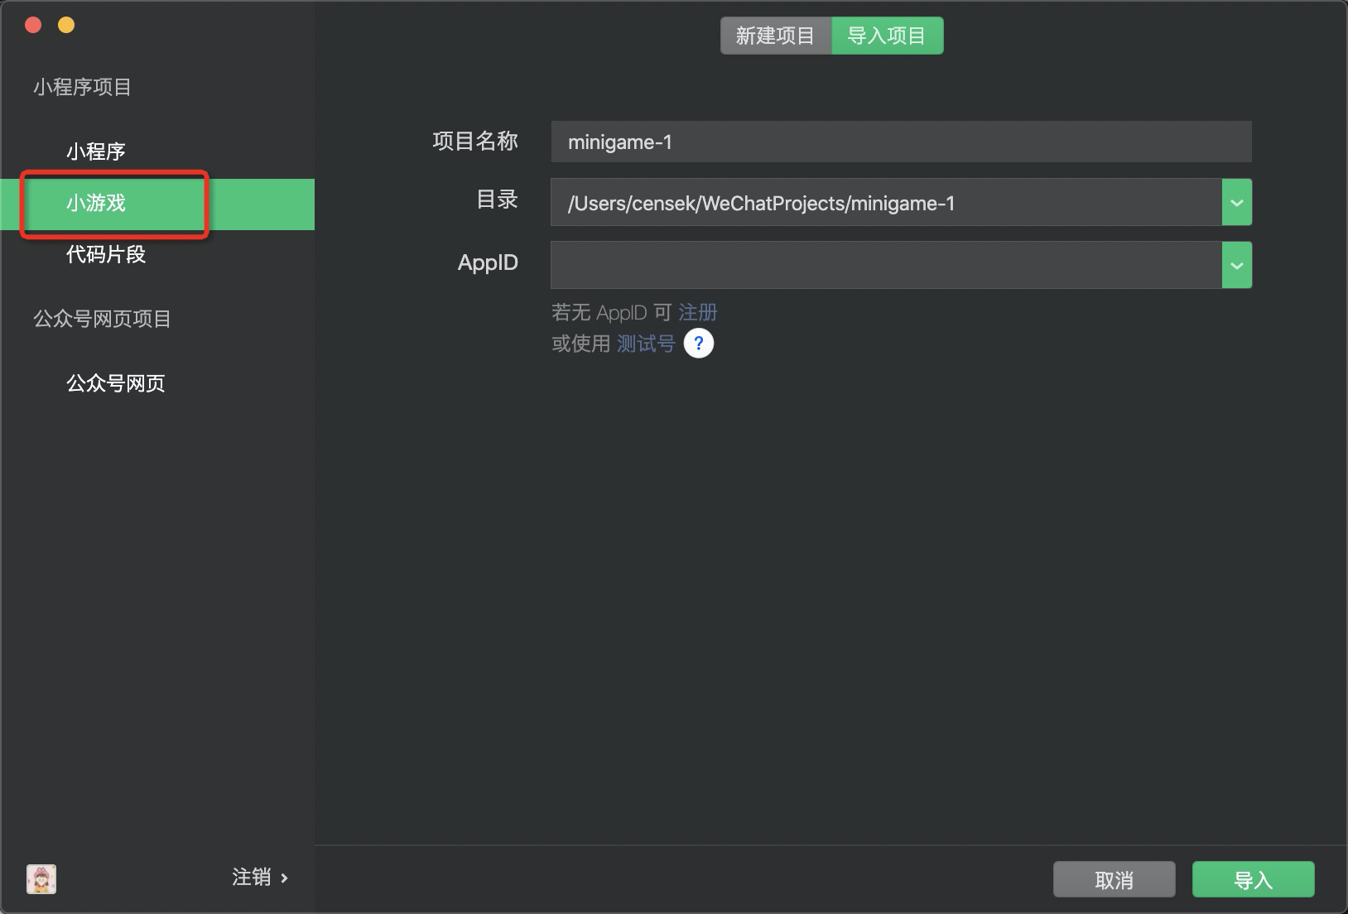
Task: Expand the 注销 logout chevron
Action: 284,878
